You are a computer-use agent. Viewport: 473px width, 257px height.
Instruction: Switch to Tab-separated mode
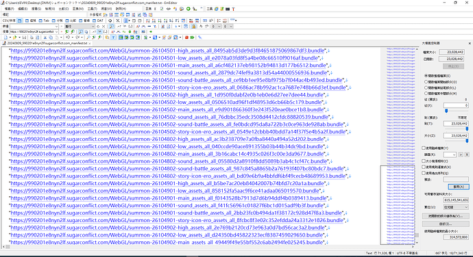coord(44,21)
